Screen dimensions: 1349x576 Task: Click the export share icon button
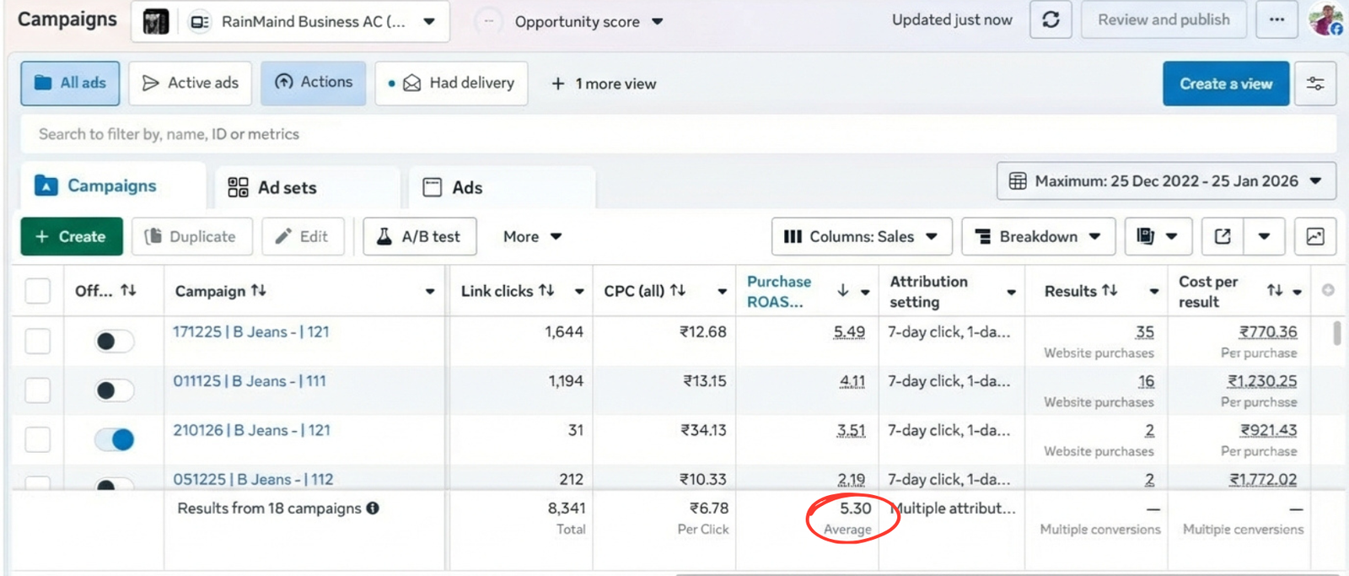1223,236
